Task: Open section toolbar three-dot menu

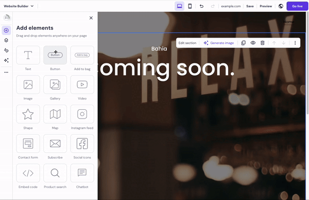Action: pyautogui.click(x=295, y=43)
